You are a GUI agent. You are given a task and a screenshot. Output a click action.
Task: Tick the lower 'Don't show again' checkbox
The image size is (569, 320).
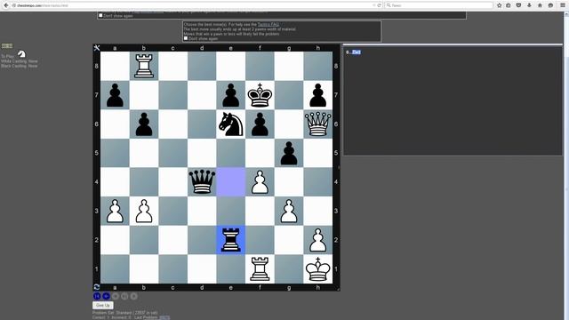[186, 38]
